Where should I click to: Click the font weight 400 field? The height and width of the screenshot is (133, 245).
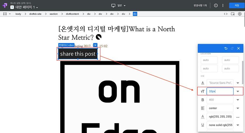point(220,100)
